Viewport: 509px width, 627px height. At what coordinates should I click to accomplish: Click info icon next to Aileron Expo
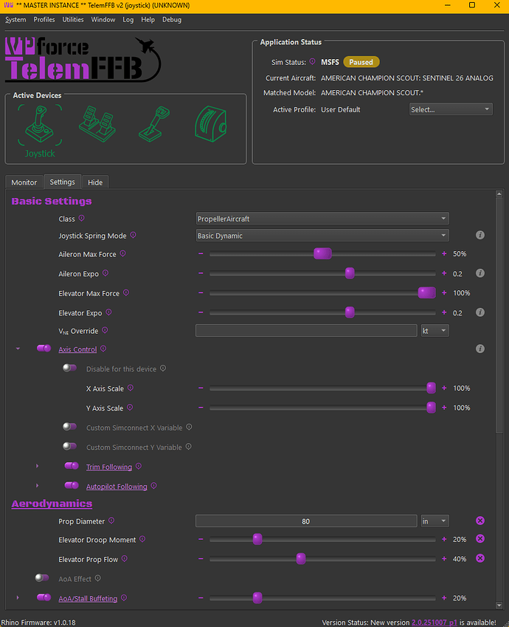pos(479,273)
